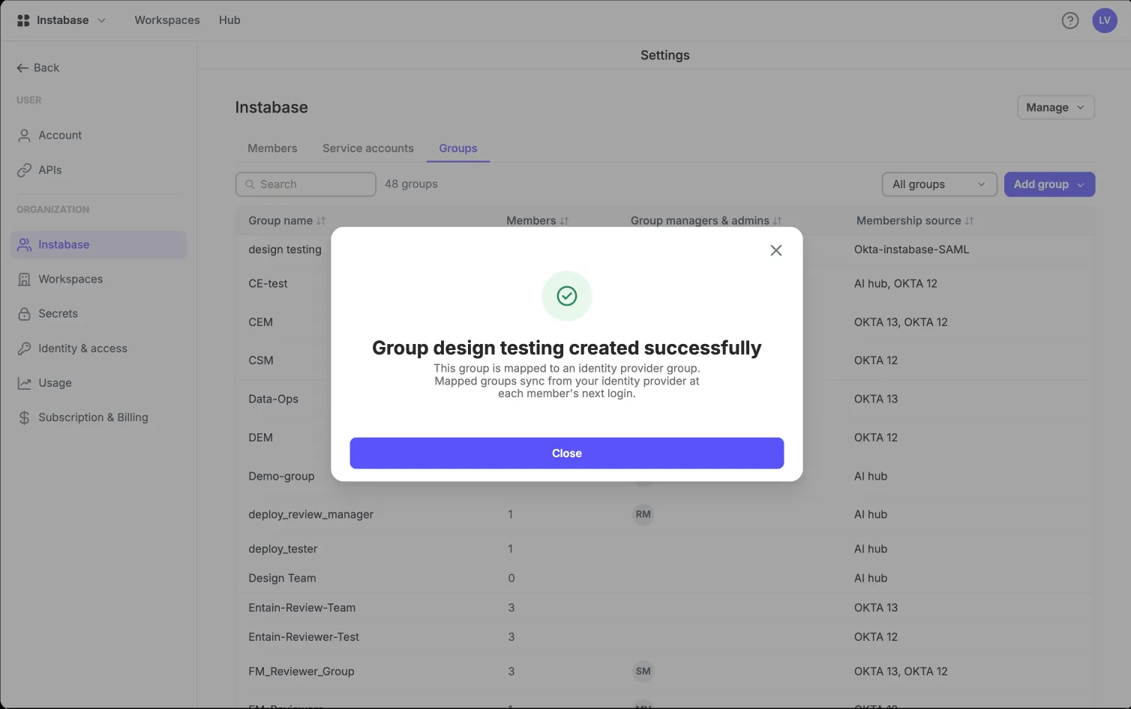Open the Data-Ops group
The height and width of the screenshot is (709, 1131).
pos(273,399)
